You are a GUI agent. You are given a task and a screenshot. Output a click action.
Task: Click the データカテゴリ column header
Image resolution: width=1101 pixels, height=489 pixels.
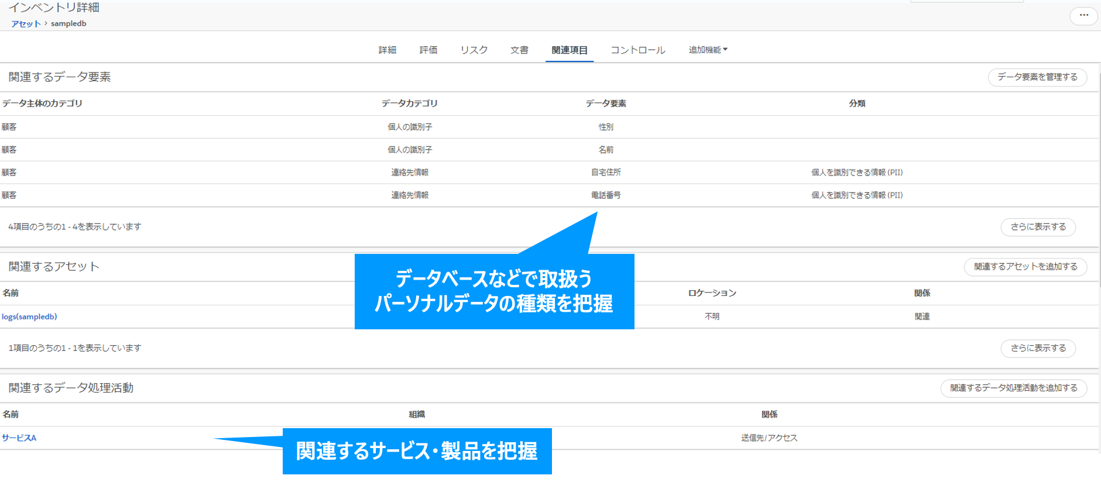pyautogui.click(x=409, y=104)
